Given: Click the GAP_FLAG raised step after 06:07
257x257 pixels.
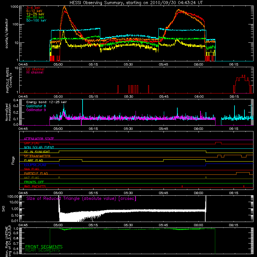Looking at the screenshot, I should (218, 142).
